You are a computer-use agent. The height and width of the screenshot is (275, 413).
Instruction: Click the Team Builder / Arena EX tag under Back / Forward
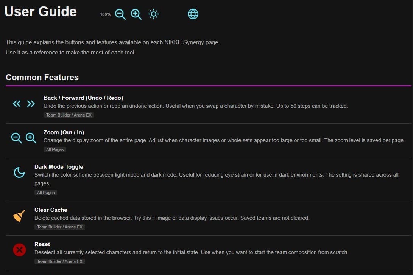69,115
